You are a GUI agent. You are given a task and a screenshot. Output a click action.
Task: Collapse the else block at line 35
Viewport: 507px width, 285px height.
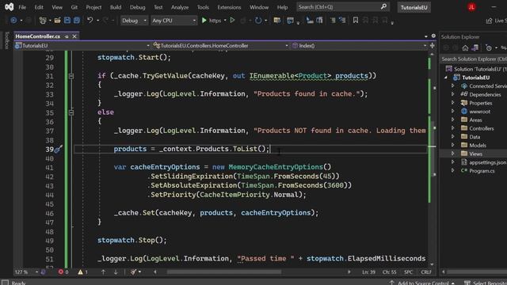coord(71,112)
